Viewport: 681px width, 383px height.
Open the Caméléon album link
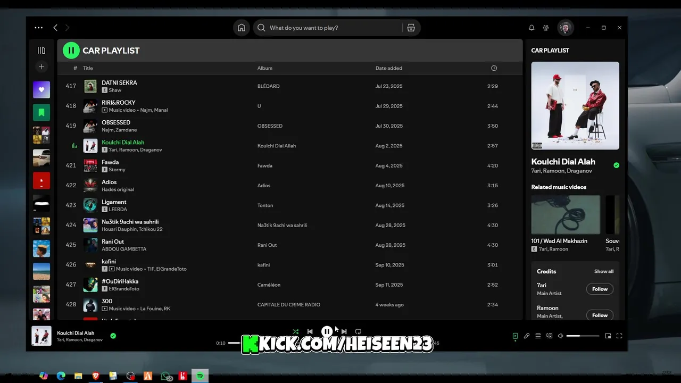(x=269, y=285)
